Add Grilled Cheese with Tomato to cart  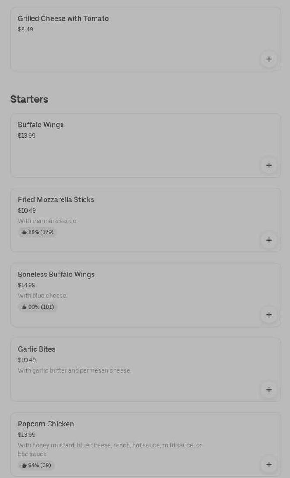(x=269, y=59)
